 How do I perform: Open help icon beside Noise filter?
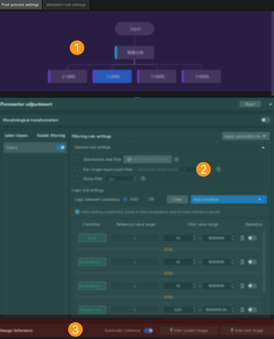pyautogui.click(x=143, y=179)
